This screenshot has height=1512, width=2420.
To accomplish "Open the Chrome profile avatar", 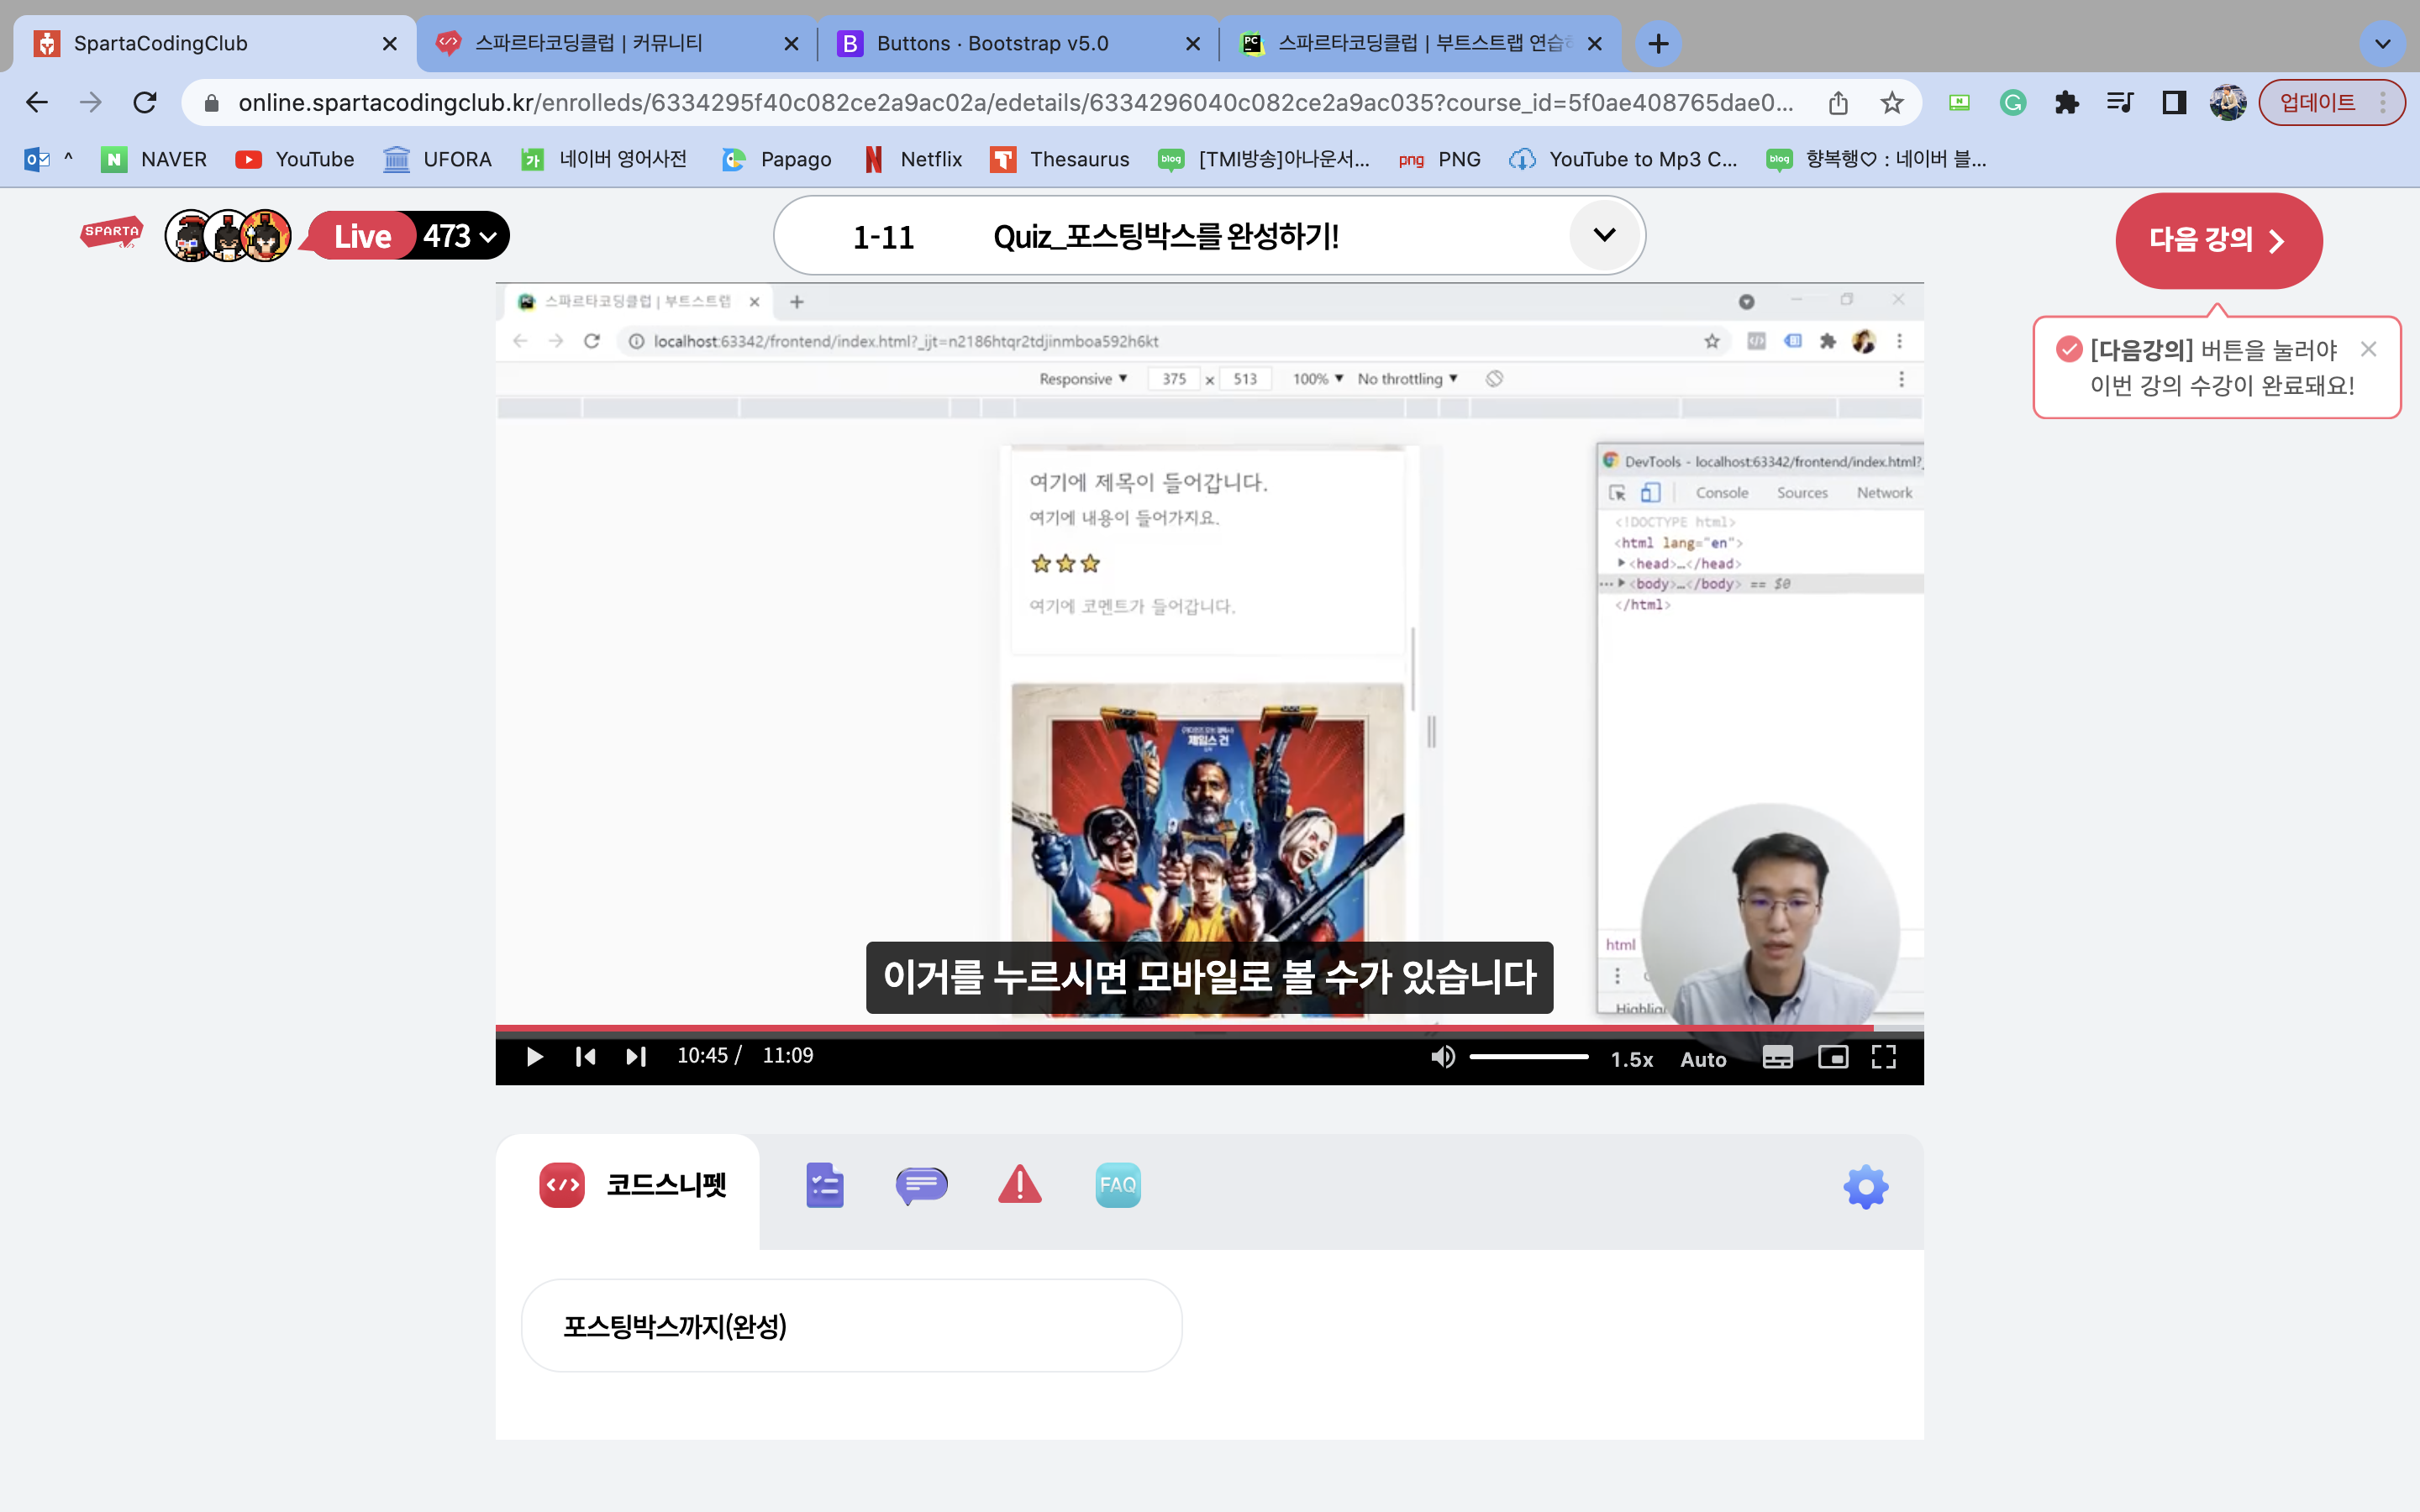I will (x=2227, y=102).
